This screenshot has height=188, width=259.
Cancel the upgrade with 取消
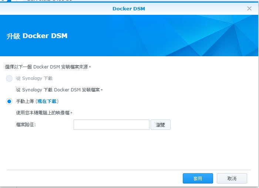[x=232, y=178]
